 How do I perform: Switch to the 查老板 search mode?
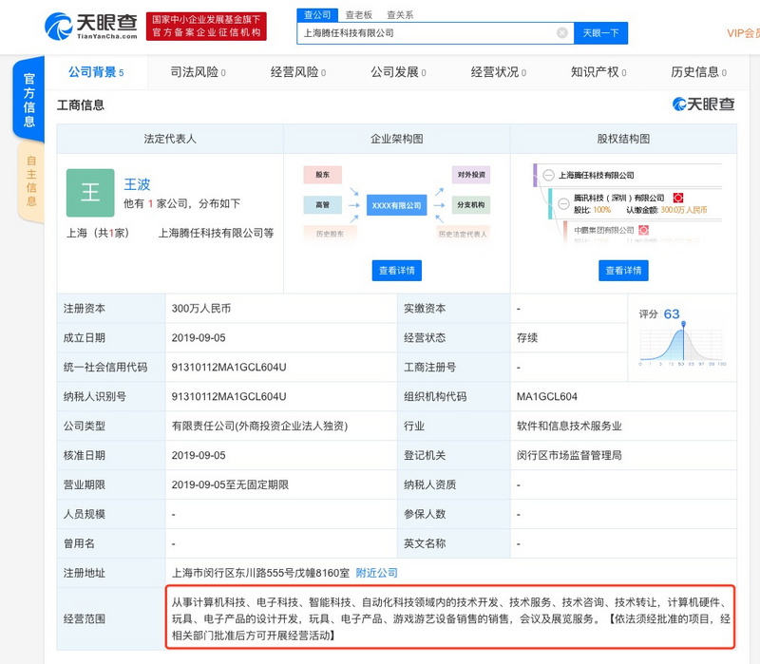pos(358,15)
